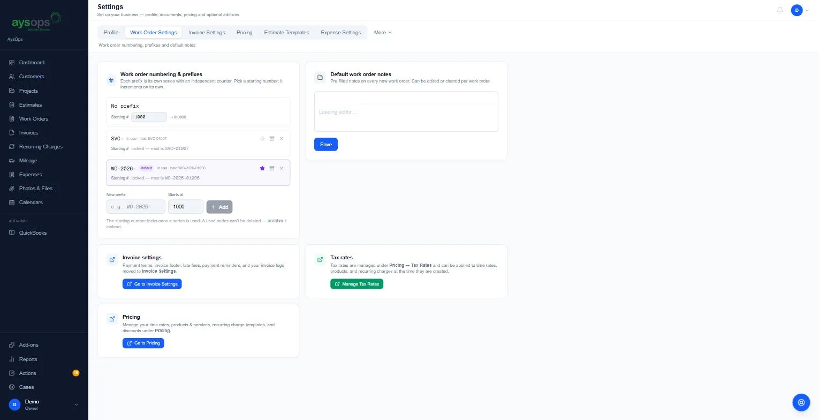Image resolution: width=819 pixels, height=420 pixels.
Task: Click Go to Invoice Settings button
Action: pyautogui.click(x=152, y=284)
